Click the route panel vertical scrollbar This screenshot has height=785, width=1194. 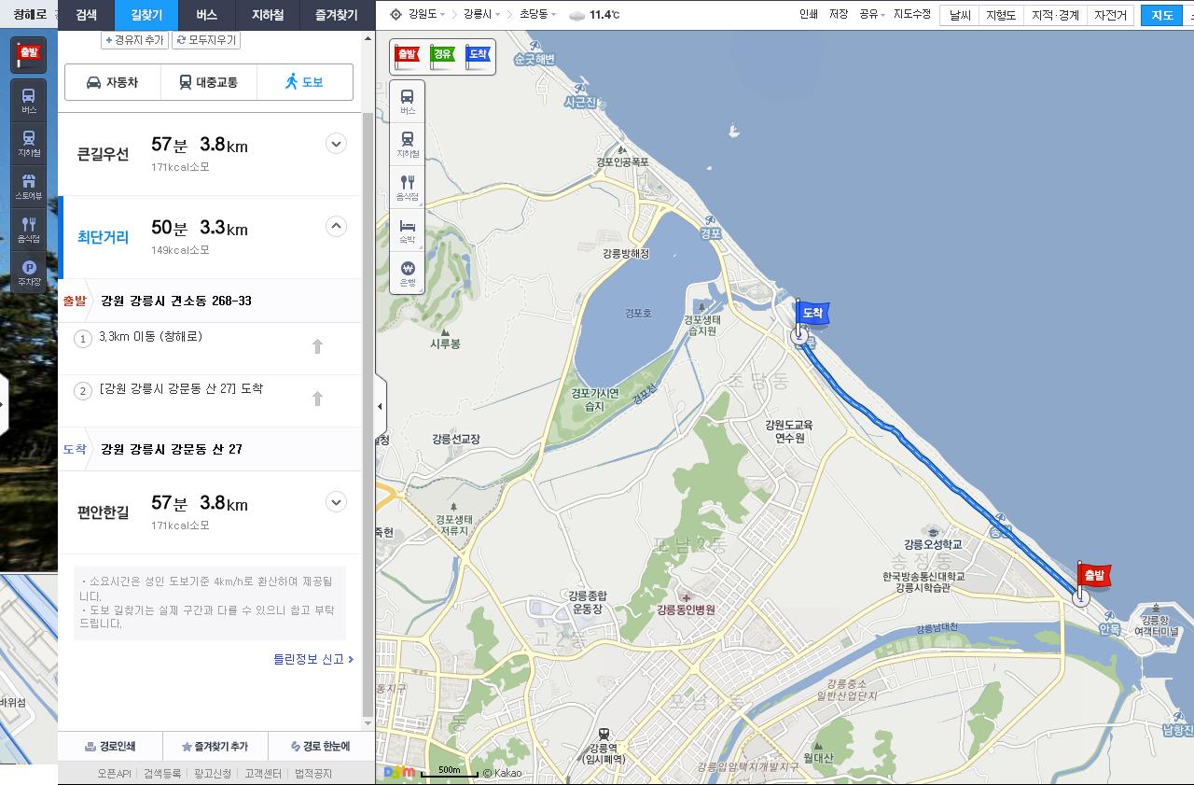click(368, 373)
